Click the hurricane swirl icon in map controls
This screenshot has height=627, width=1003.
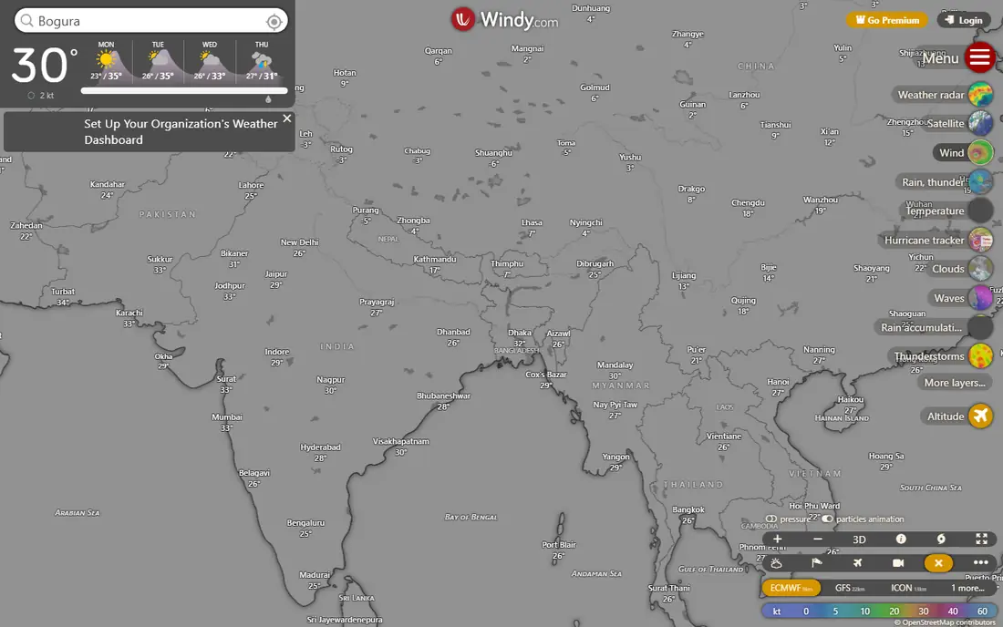[x=941, y=539]
